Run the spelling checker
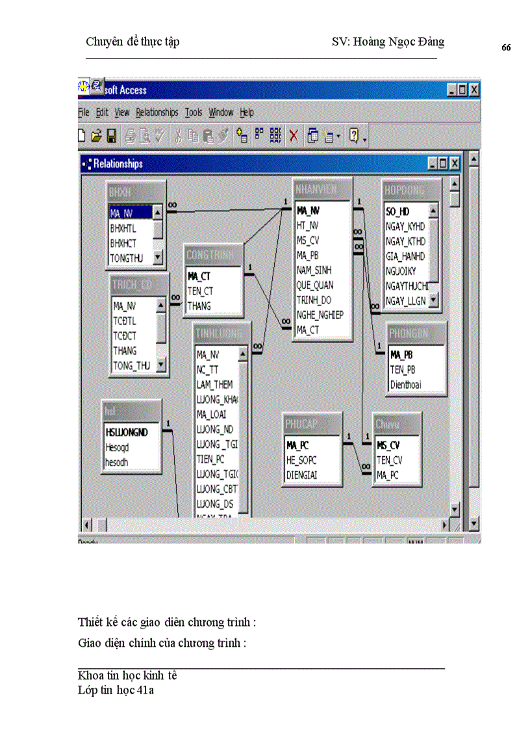The image size is (530, 730). click(x=158, y=135)
